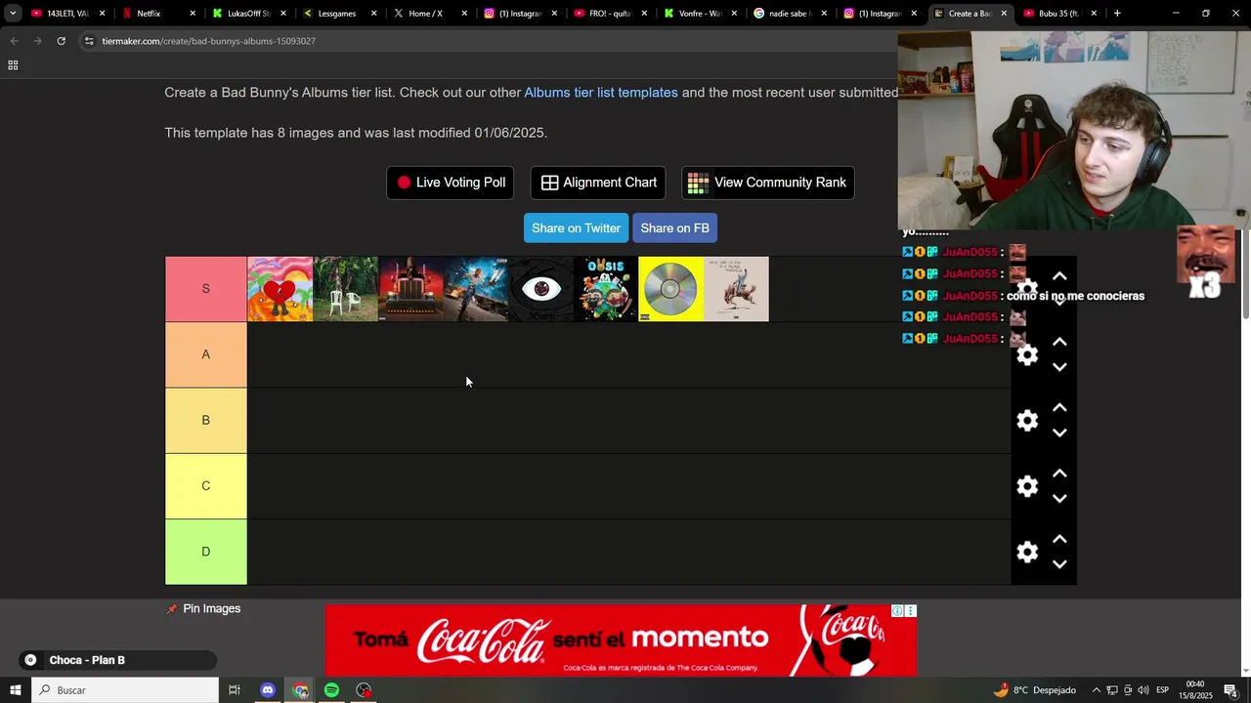Image resolution: width=1251 pixels, height=703 pixels.
Task: Click Share on FB button
Action: [674, 228]
